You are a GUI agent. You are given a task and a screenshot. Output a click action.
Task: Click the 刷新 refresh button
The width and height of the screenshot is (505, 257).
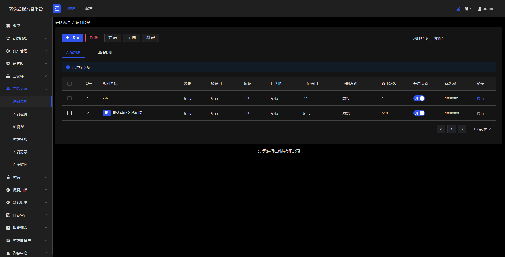[x=151, y=38]
